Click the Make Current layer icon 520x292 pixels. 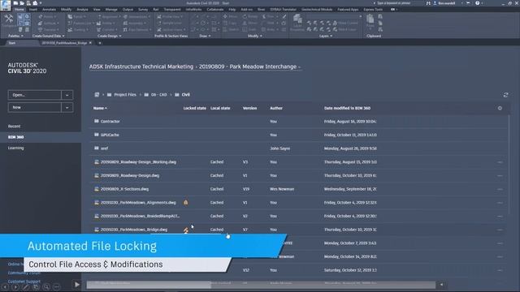coord(335,23)
